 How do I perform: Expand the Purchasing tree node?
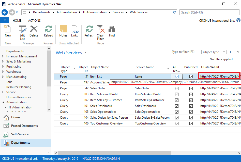(x=3, y=67)
